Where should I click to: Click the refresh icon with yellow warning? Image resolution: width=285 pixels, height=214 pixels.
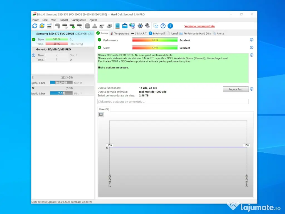(42, 26)
